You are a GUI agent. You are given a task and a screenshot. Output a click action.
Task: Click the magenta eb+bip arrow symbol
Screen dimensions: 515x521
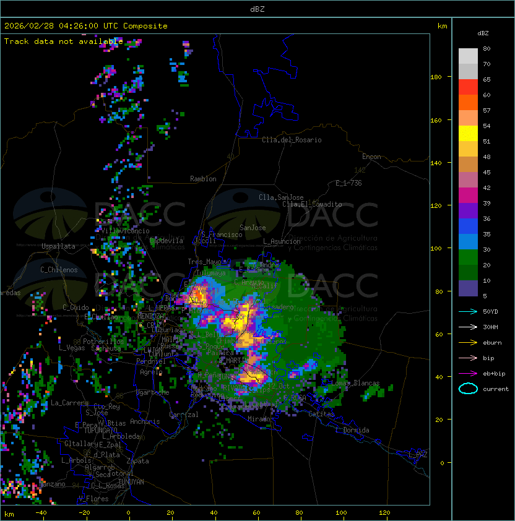click(x=468, y=374)
